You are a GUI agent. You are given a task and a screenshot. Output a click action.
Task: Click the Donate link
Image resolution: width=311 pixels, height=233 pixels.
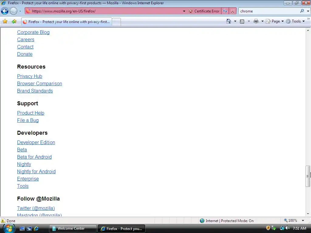[25, 54]
